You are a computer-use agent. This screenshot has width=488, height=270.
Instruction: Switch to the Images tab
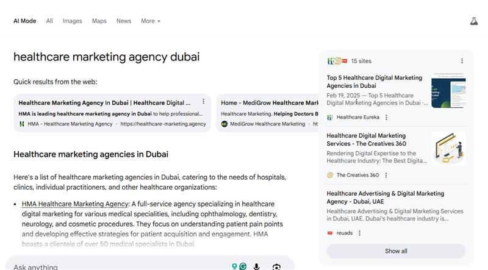[x=72, y=21]
